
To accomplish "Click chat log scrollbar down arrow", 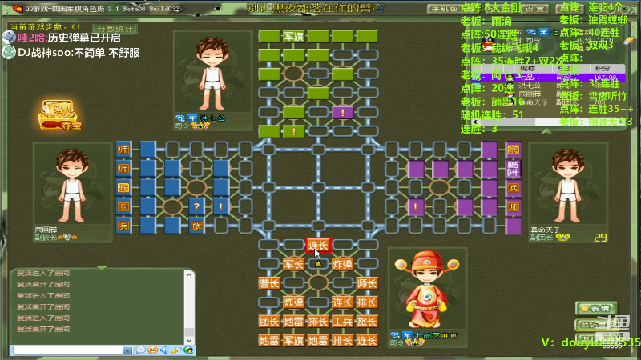I will click(x=189, y=340).
